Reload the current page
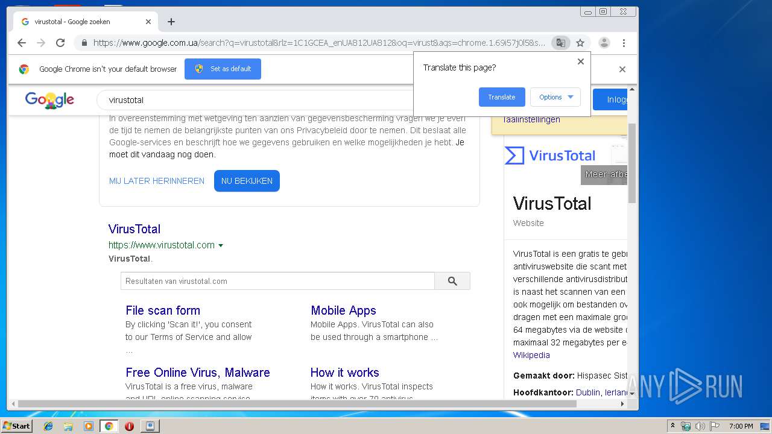 pyautogui.click(x=60, y=43)
